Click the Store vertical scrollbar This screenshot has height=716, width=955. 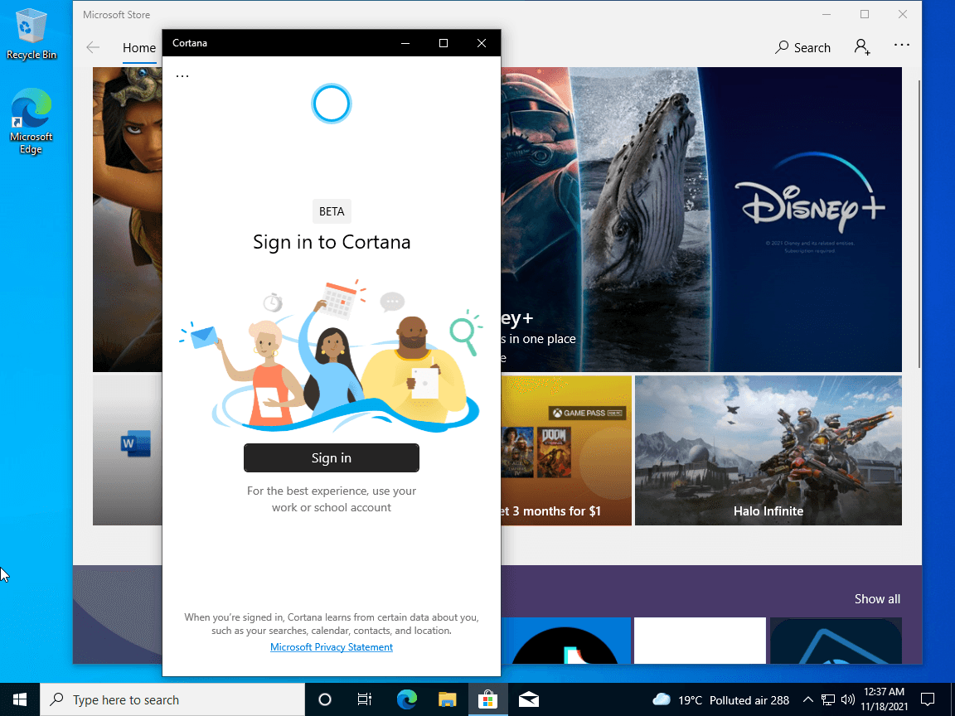point(918,224)
